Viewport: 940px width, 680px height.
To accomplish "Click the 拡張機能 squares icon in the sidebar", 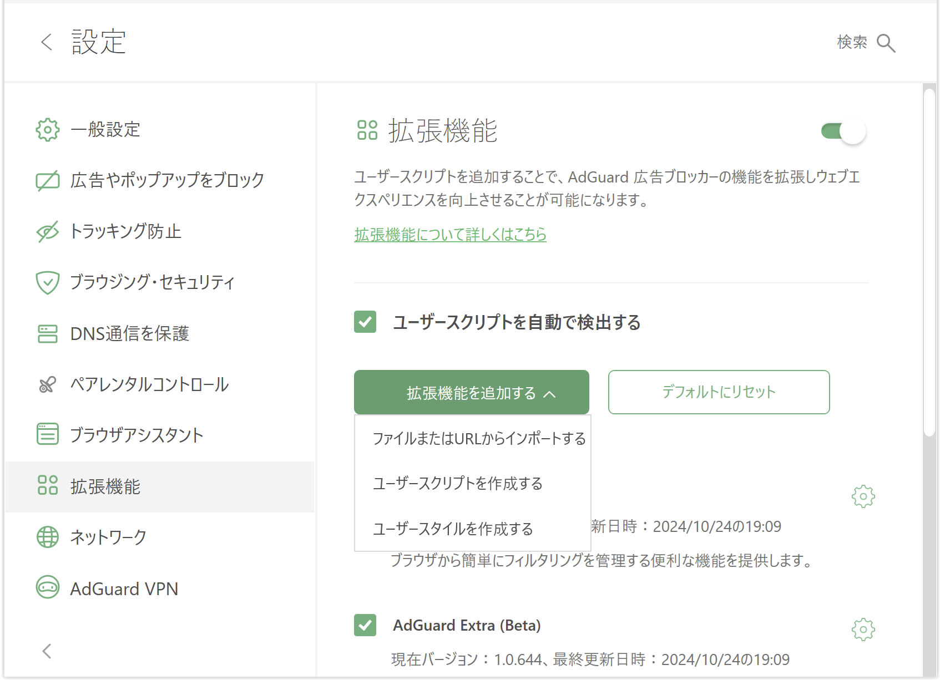I will [x=48, y=485].
